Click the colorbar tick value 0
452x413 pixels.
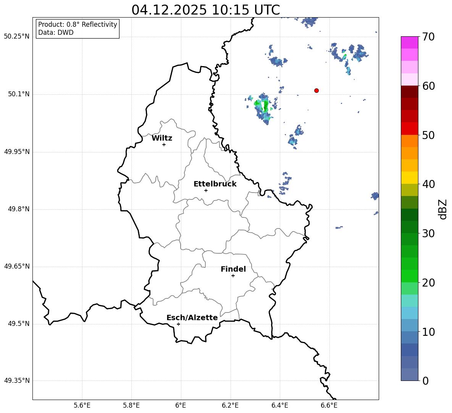coord(425,381)
